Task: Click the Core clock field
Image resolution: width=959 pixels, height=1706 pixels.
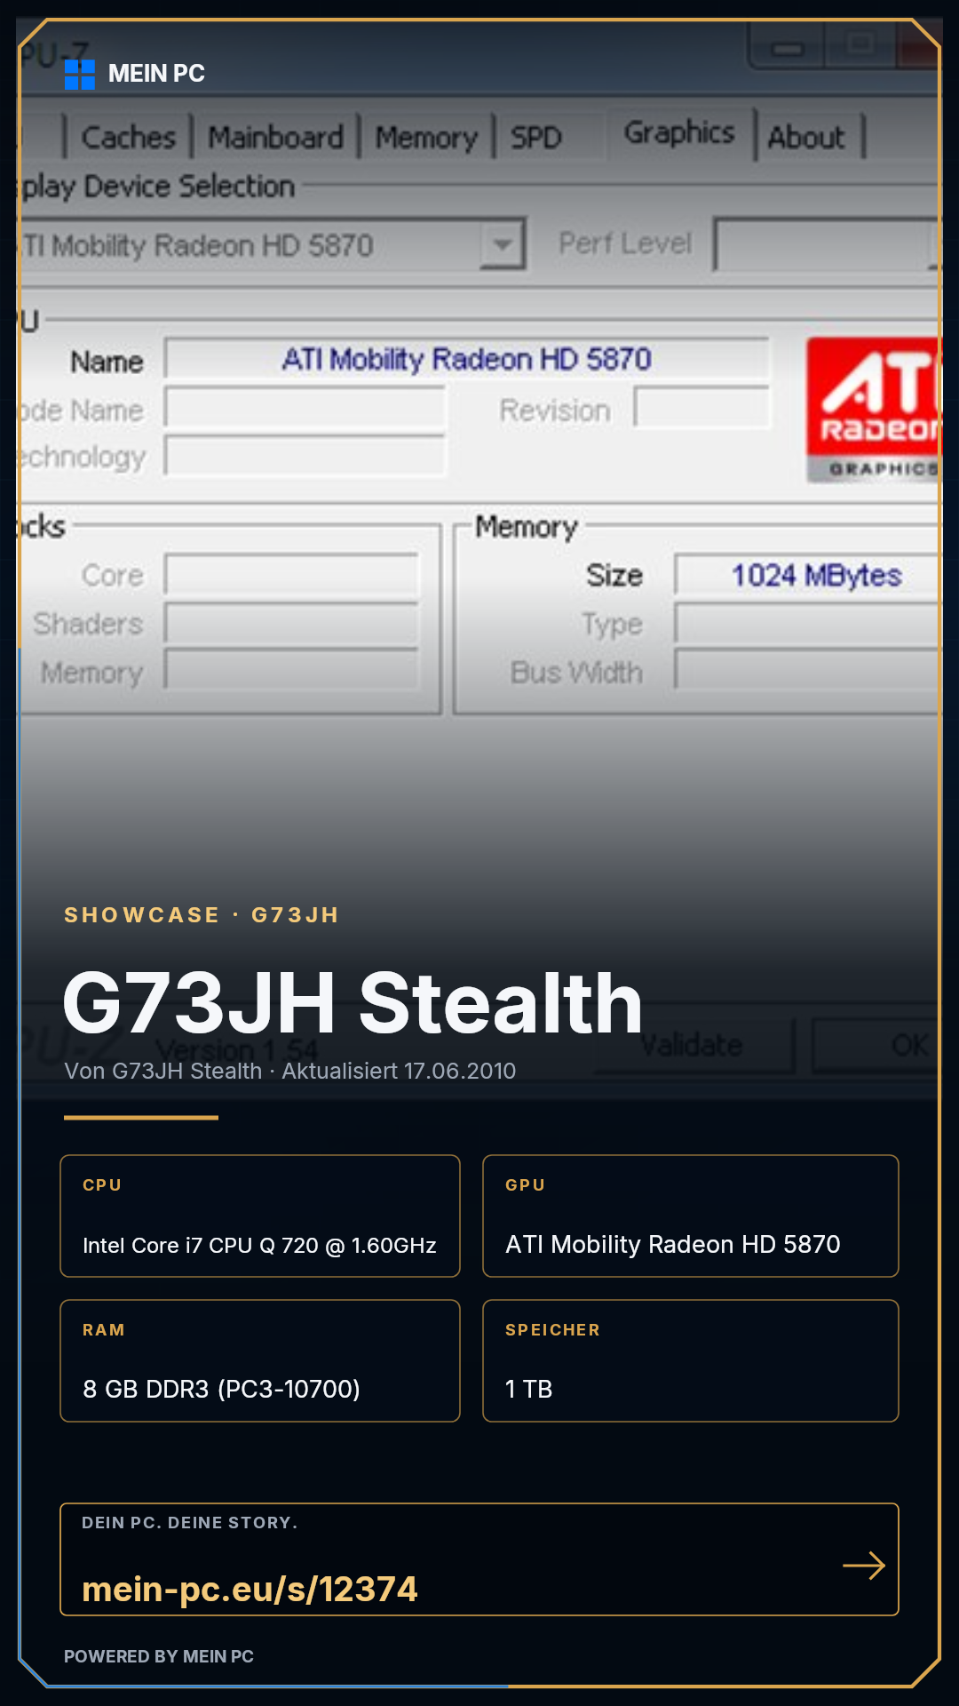Action: coord(291,575)
